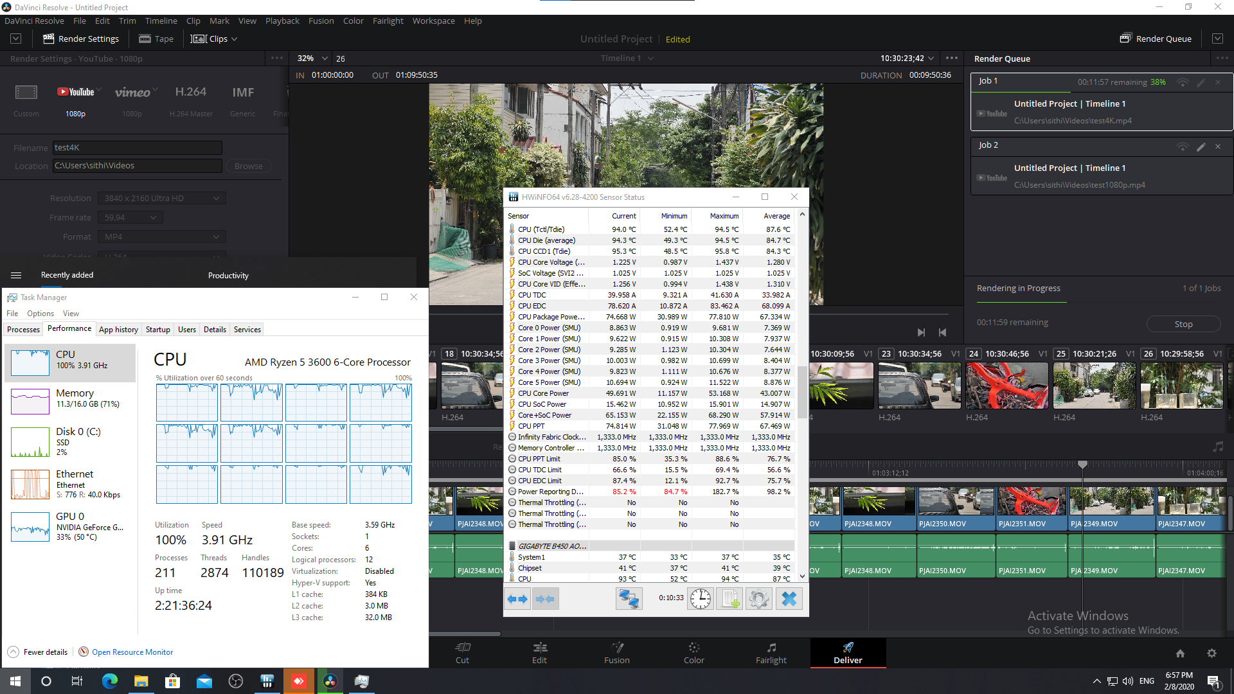Open the viewer zoom 32% dropdown
This screenshot has height=694, width=1234.
pos(312,58)
